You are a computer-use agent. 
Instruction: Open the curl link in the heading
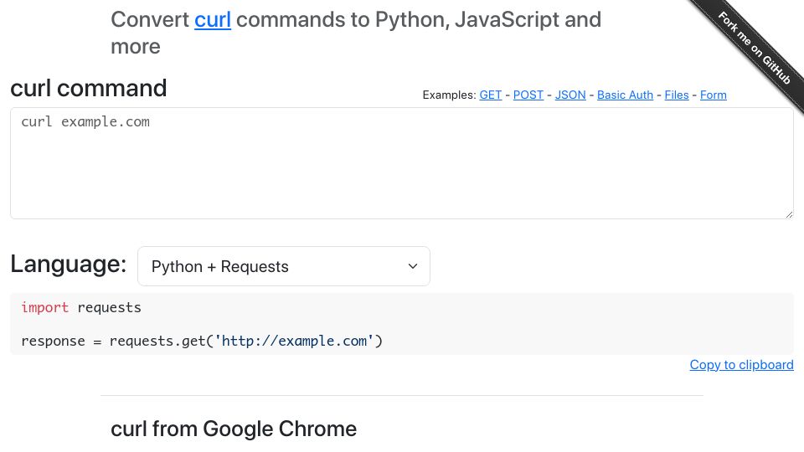tap(212, 20)
